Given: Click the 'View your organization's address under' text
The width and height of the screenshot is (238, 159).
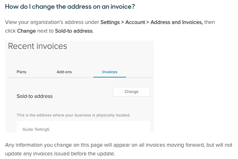Looking at the screenshot, I should coord(52,22).
